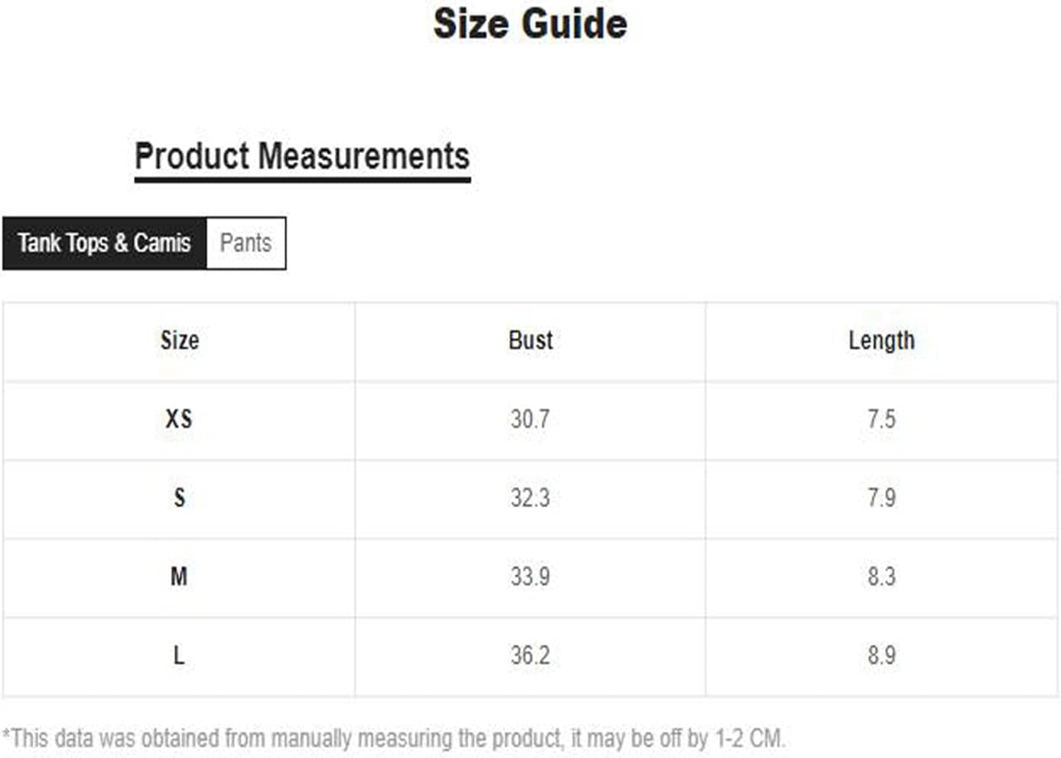Click the L length value 8.9

point(881,656)
